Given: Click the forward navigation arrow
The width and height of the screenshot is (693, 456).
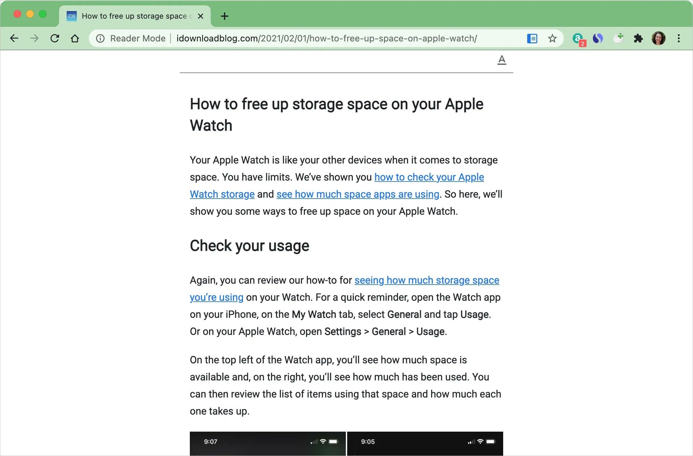Looking at the screenshot, I should [x=34, y=38].
